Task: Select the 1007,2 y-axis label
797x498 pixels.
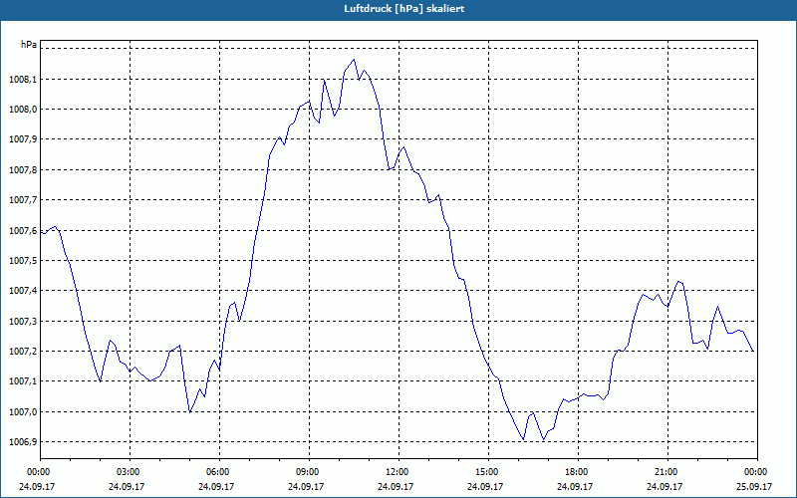Action: (x=23, y=352)
